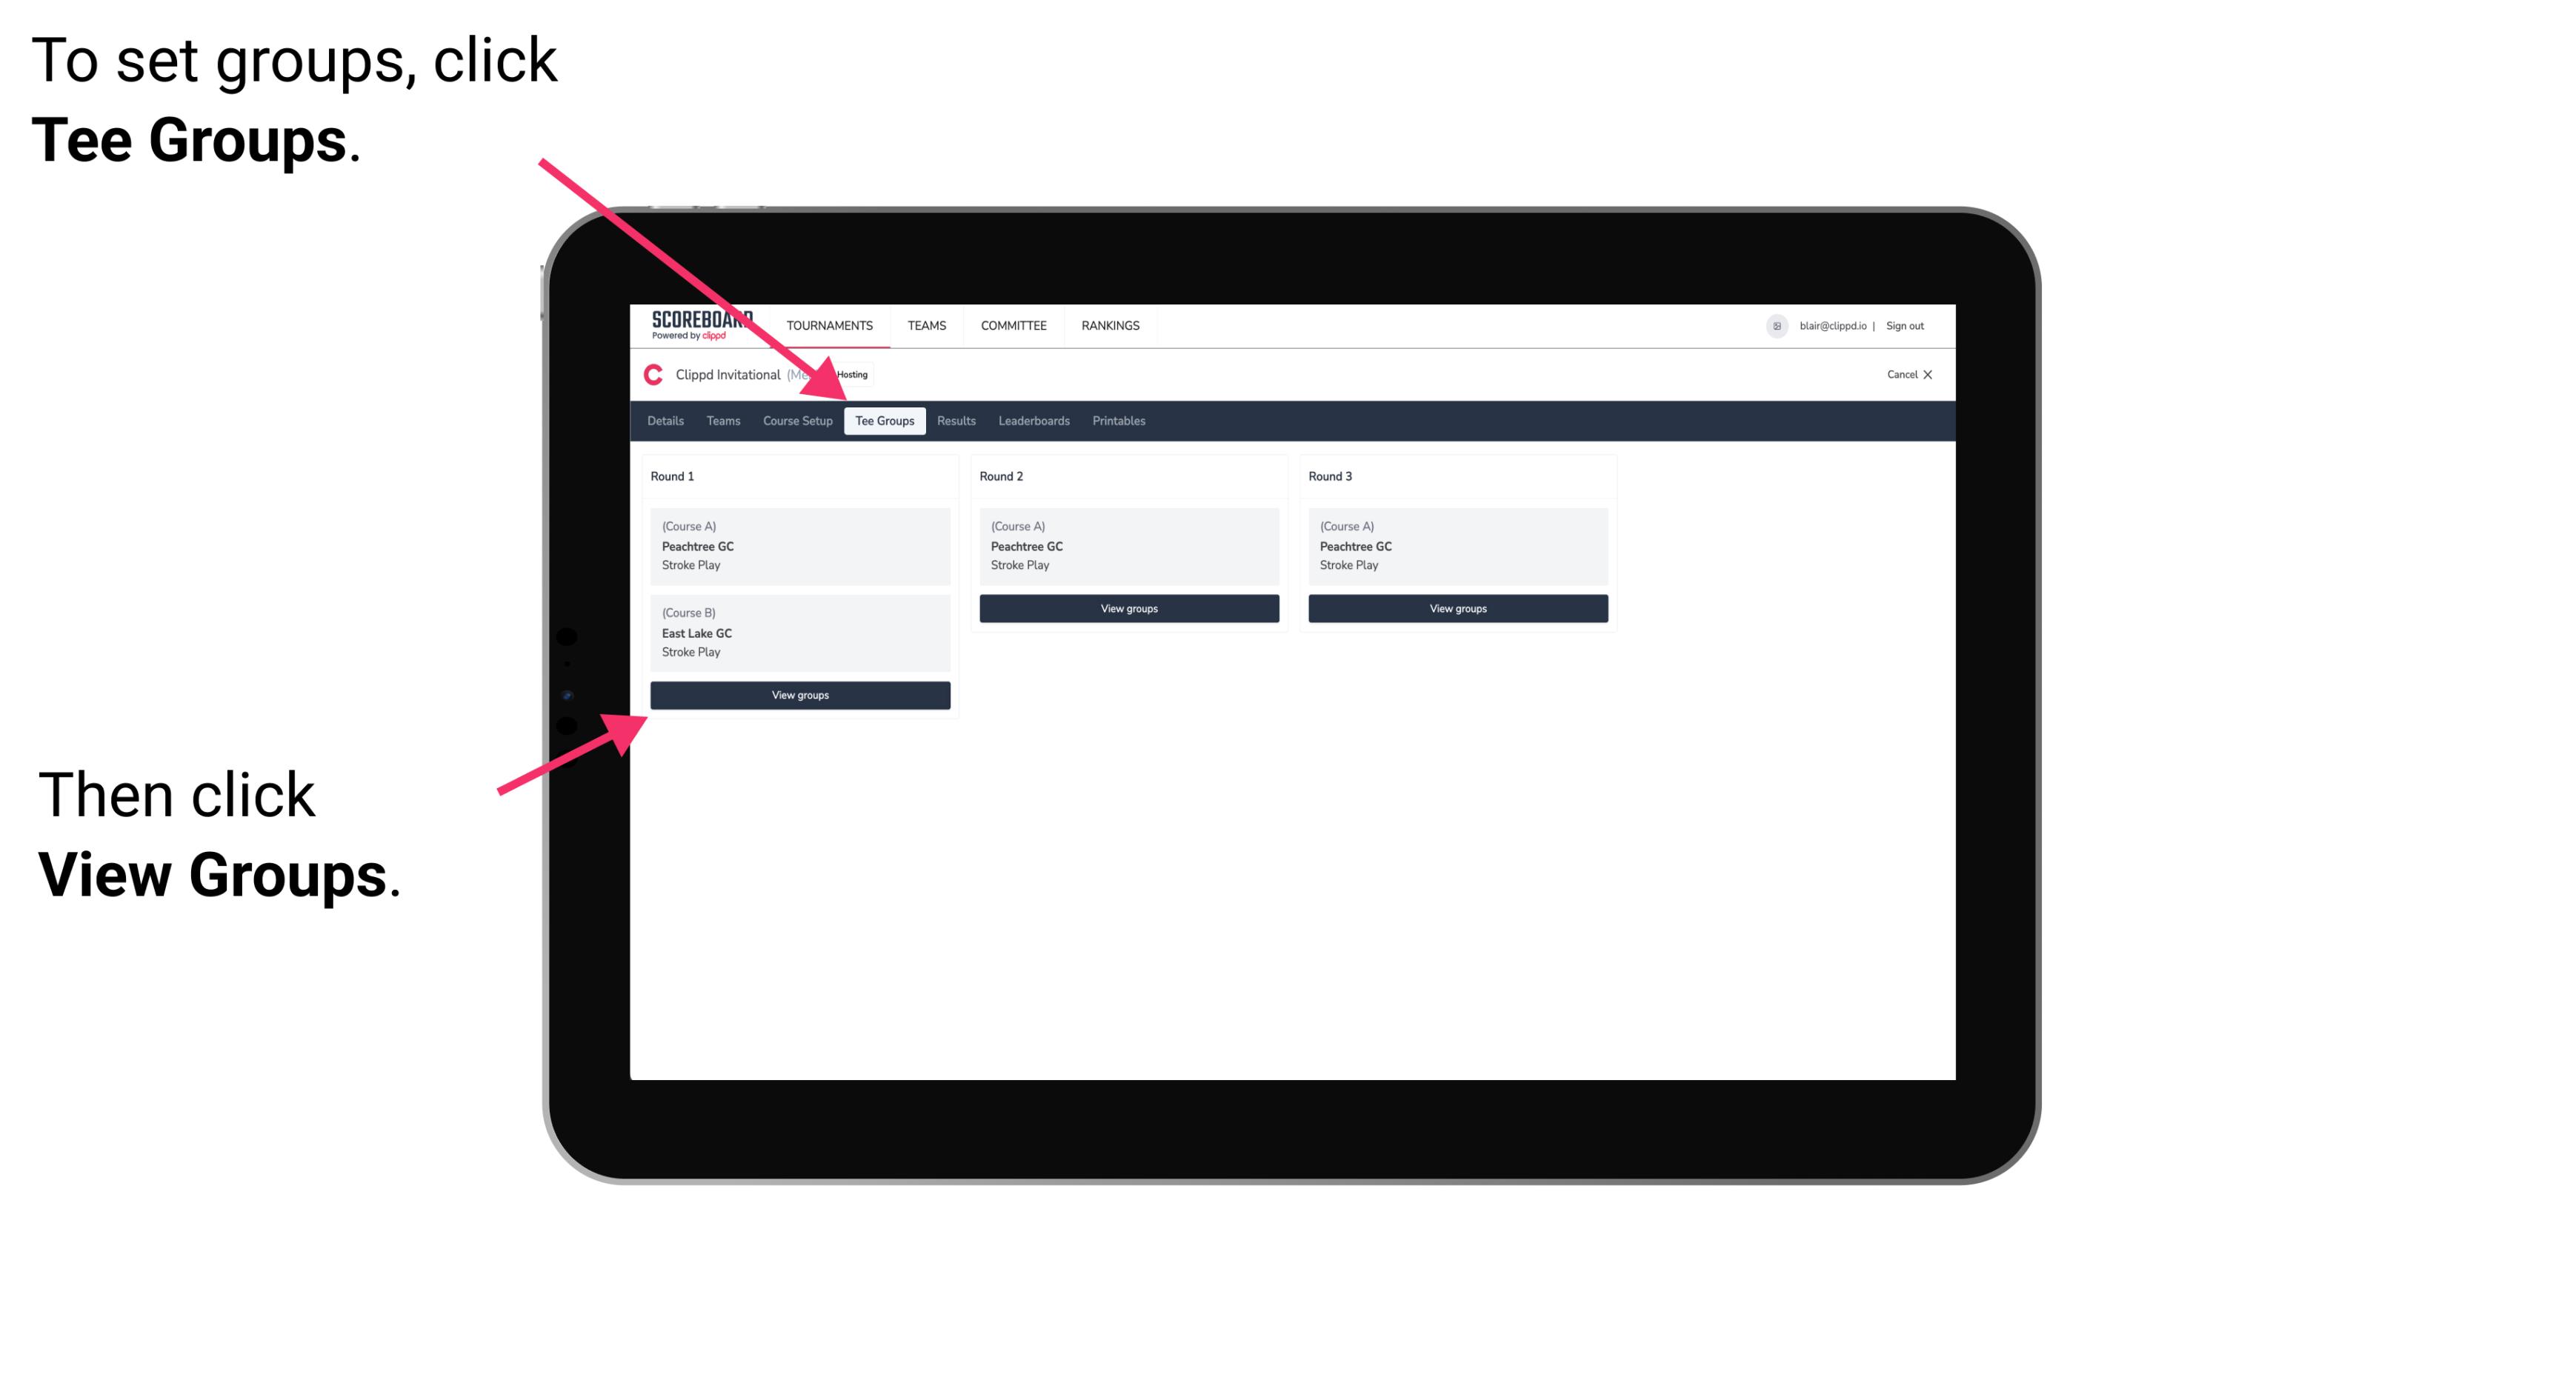
Task: Open the Tournaments navigation menu
Action: pos(830,324)
